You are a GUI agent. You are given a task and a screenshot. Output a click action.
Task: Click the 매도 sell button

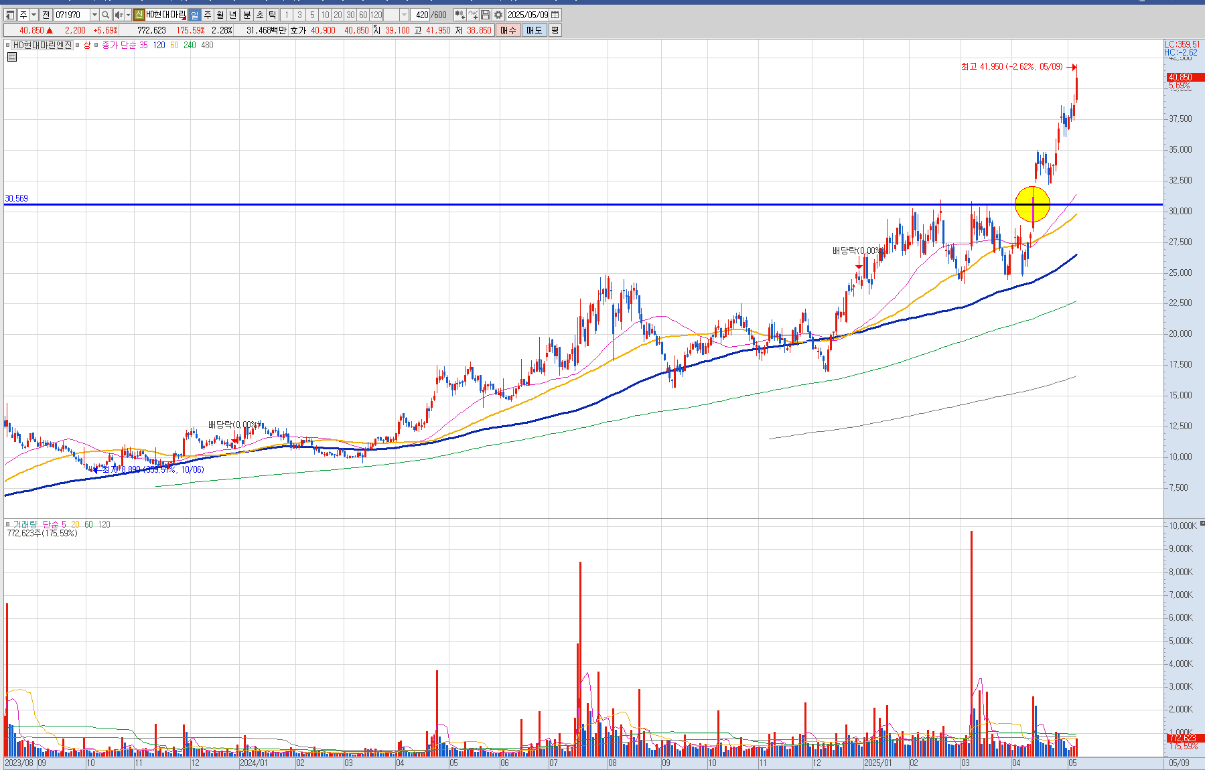pos(535,30)
